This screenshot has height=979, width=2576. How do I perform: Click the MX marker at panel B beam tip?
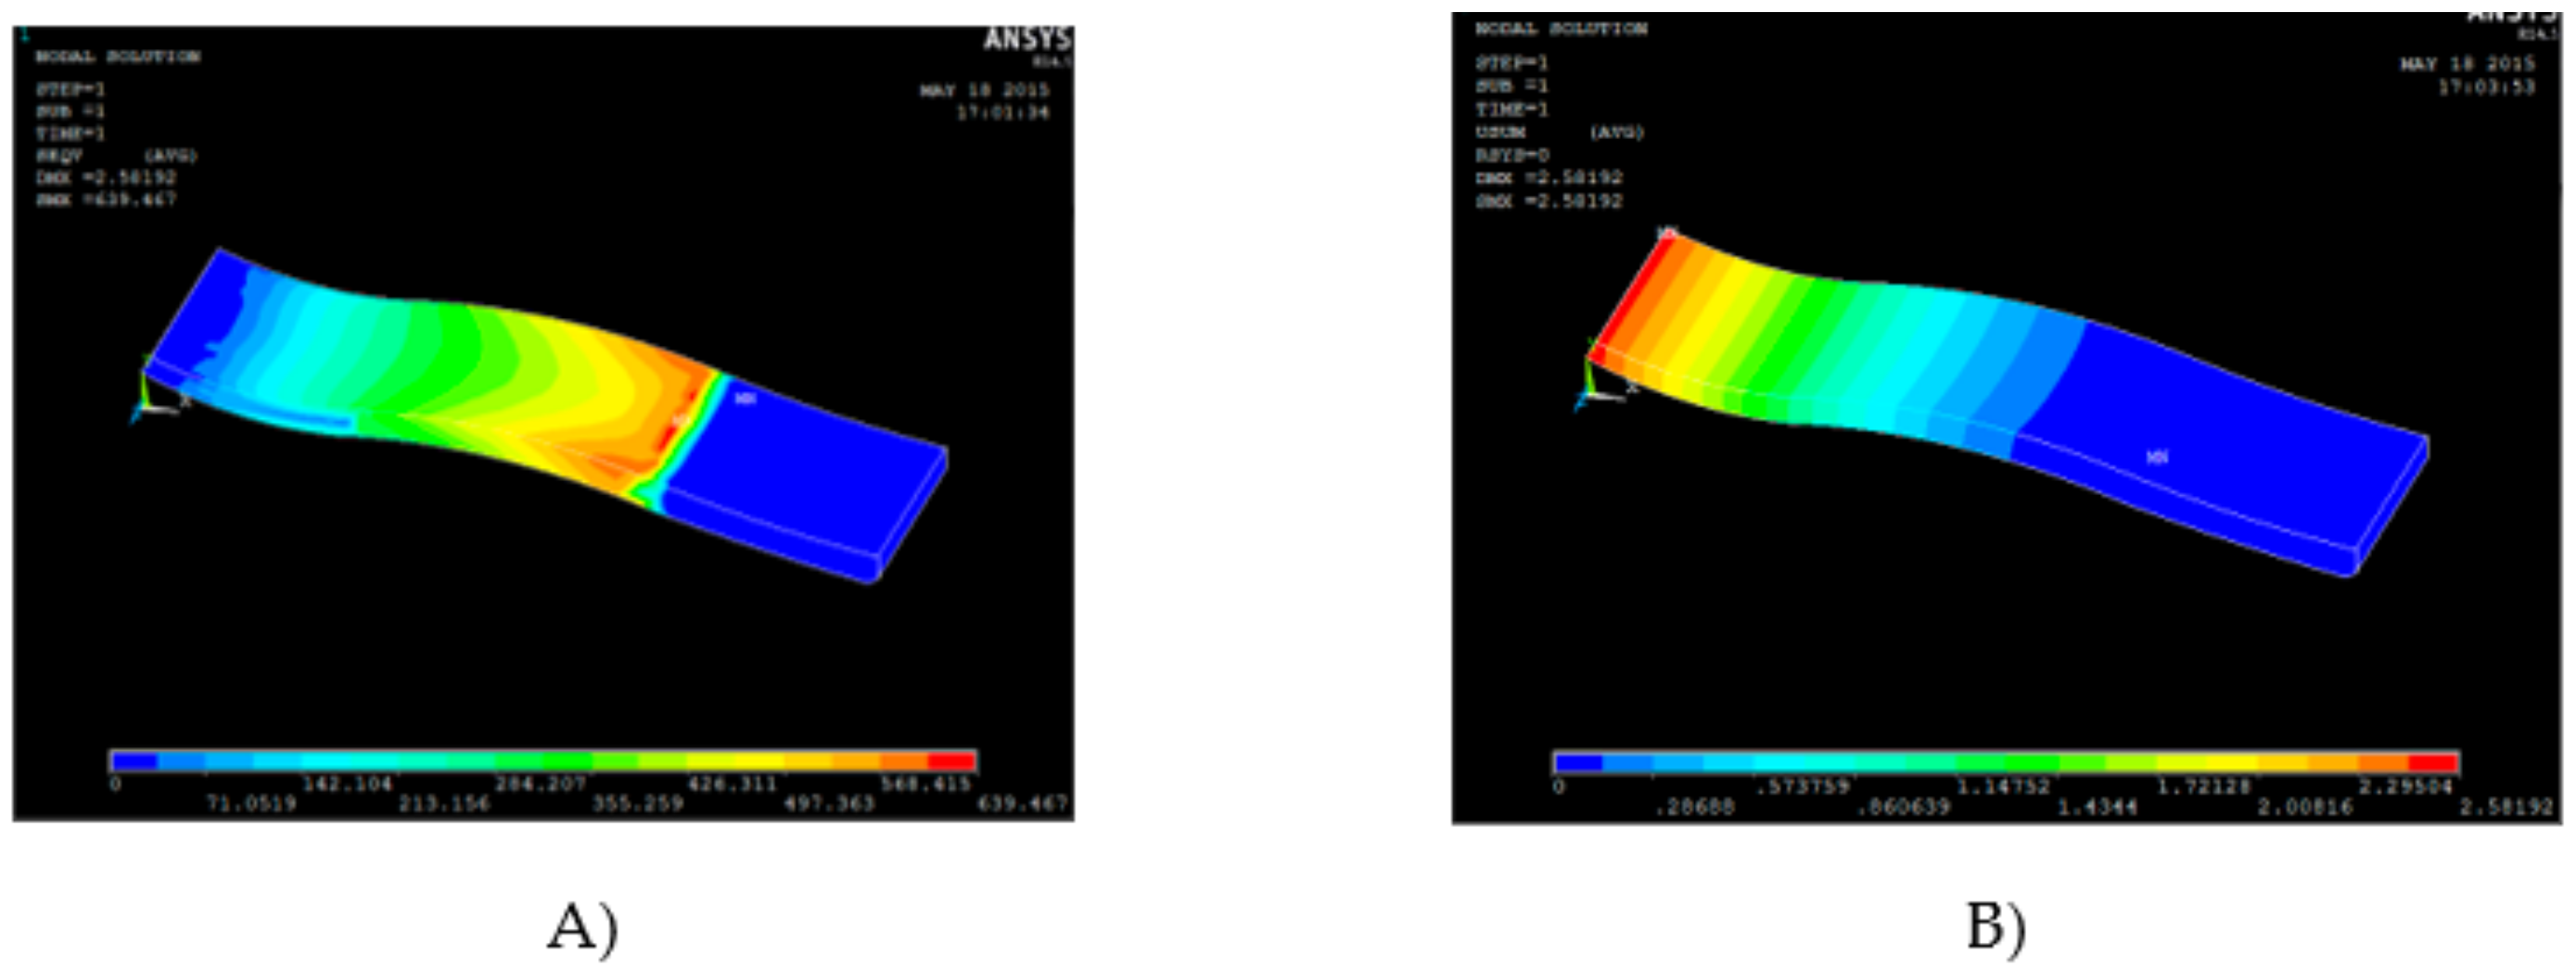[x=1667, y=234]
